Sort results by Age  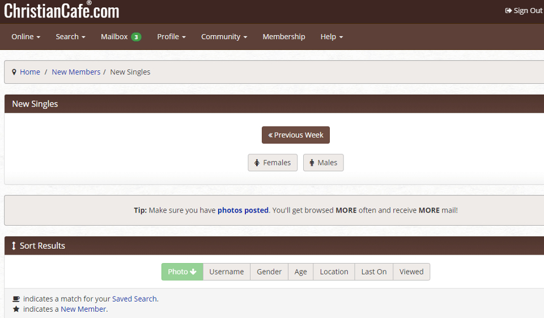point(300,272)
